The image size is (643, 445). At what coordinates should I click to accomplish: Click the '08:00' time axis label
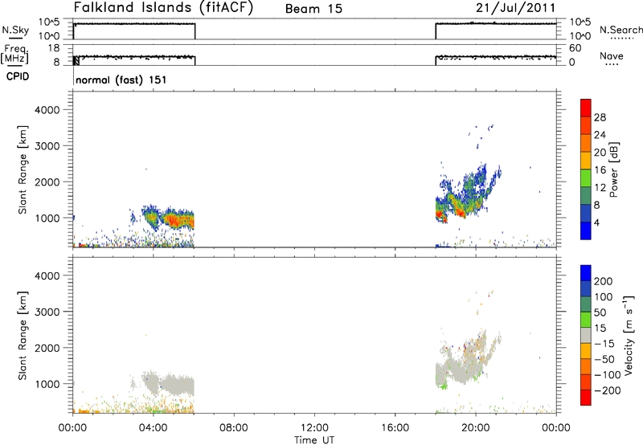234,428
